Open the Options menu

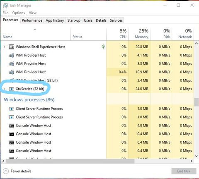click(x=19, y=13)
